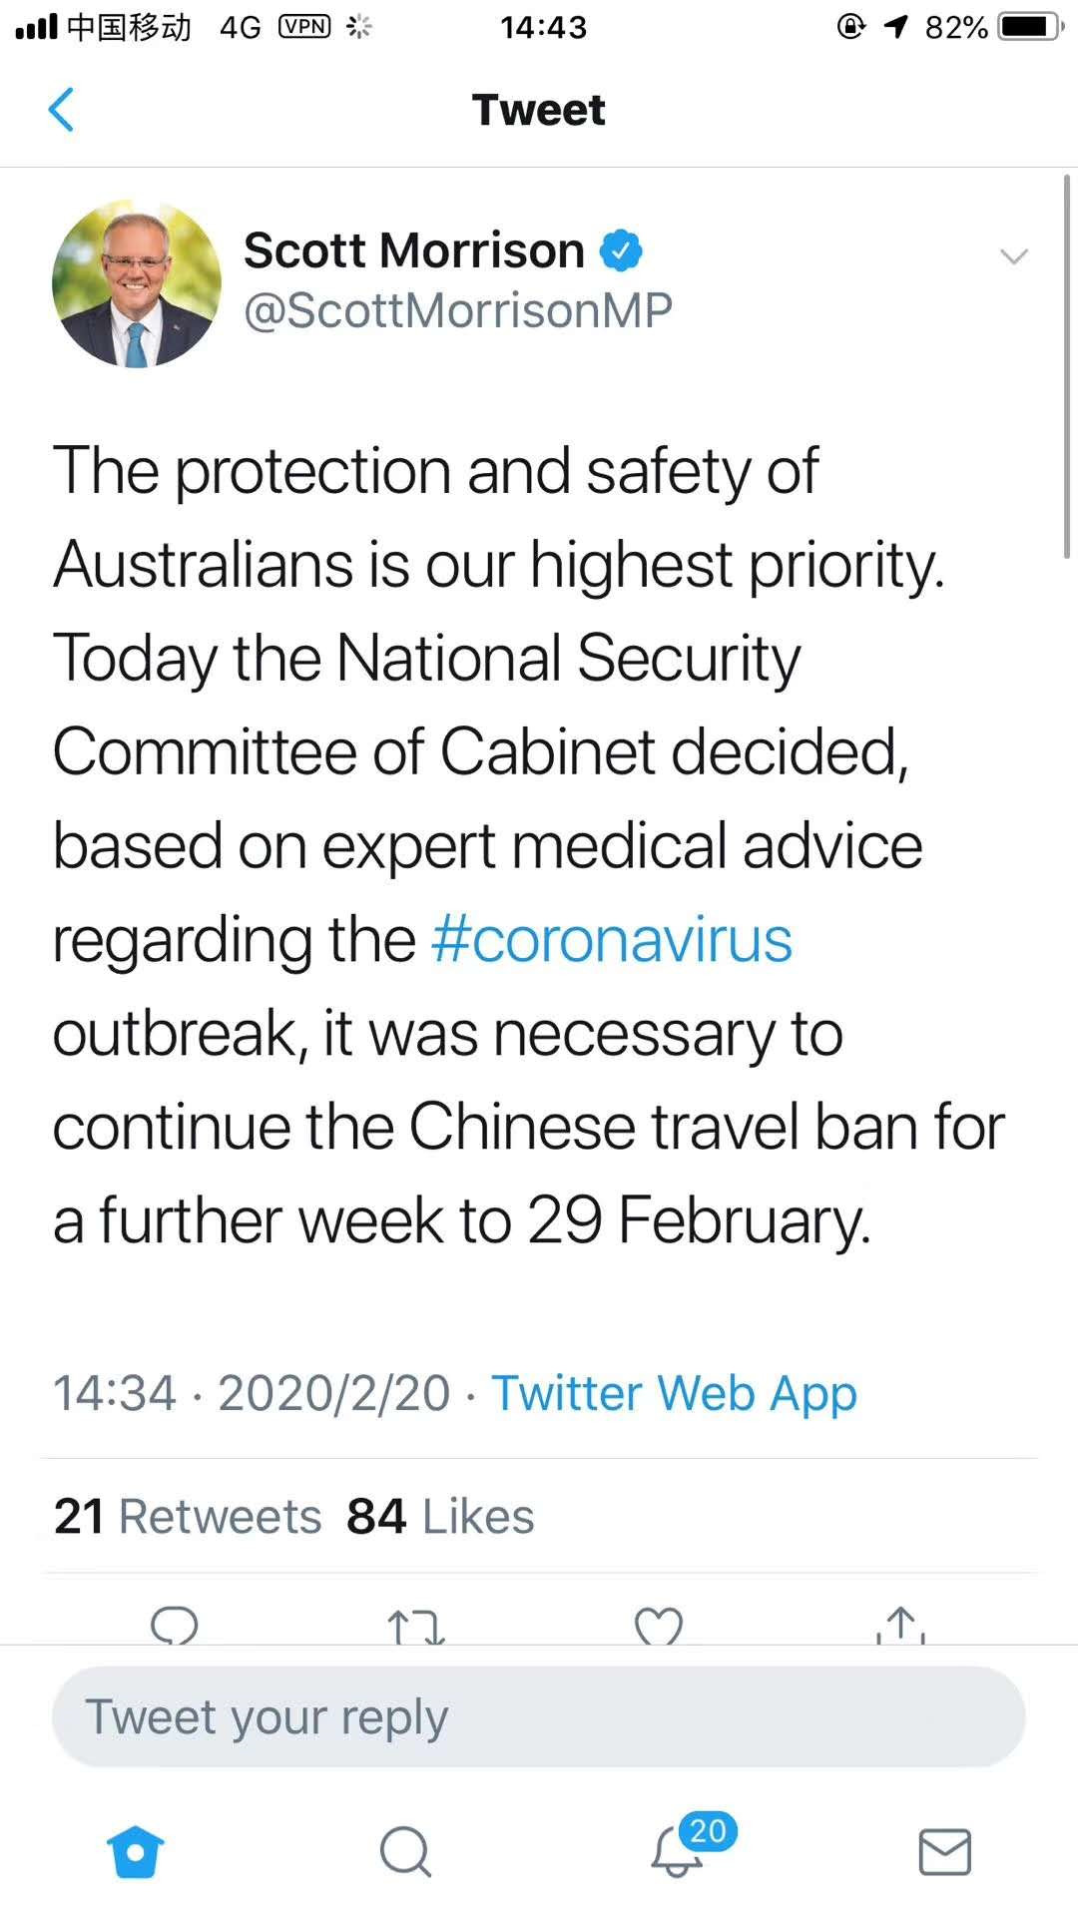The image size is (1078, 1916).
Task: View the 21 Retweets list
Action: [188, 1516]
